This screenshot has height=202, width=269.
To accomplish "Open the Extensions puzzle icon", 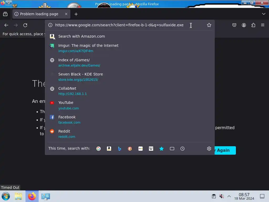I will 253,25.
